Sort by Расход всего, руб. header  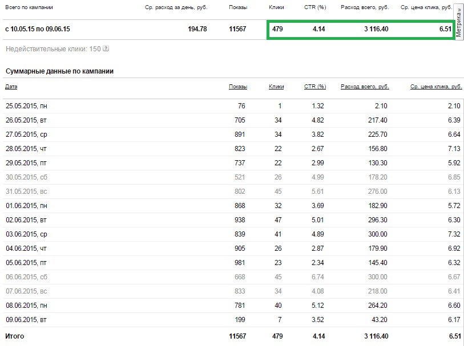pos(365,87)
